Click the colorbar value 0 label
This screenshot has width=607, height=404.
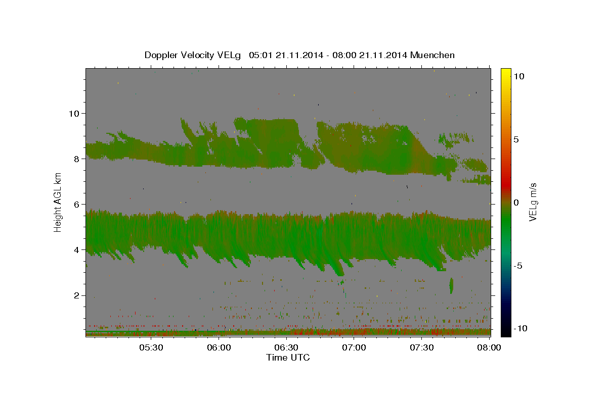click(516, 203)
